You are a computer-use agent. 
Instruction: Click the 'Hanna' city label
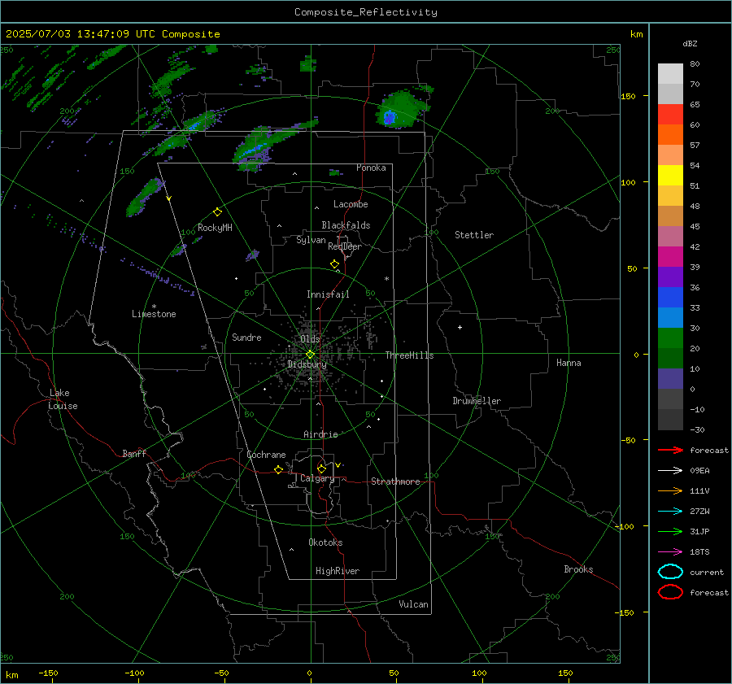pos(569,363)
